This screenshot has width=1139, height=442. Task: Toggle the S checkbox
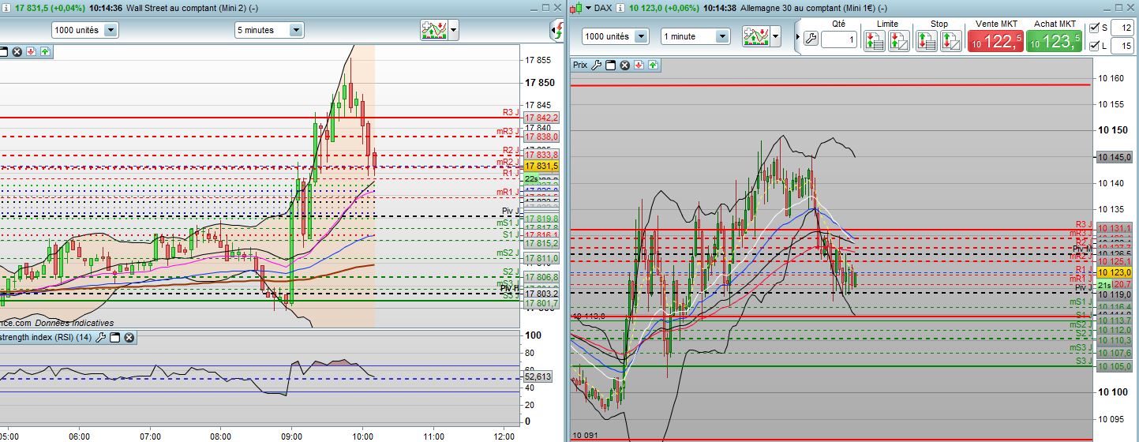click(x=1094, y=28)
